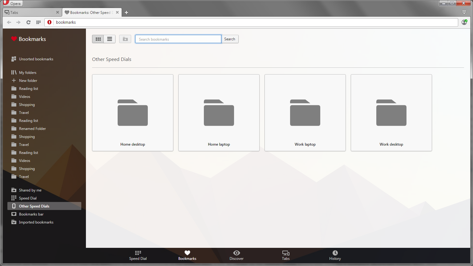Viewport: 473px width, 266px height.
Task: Reload the bookmarks page
Action: click(x=28, y=22)
